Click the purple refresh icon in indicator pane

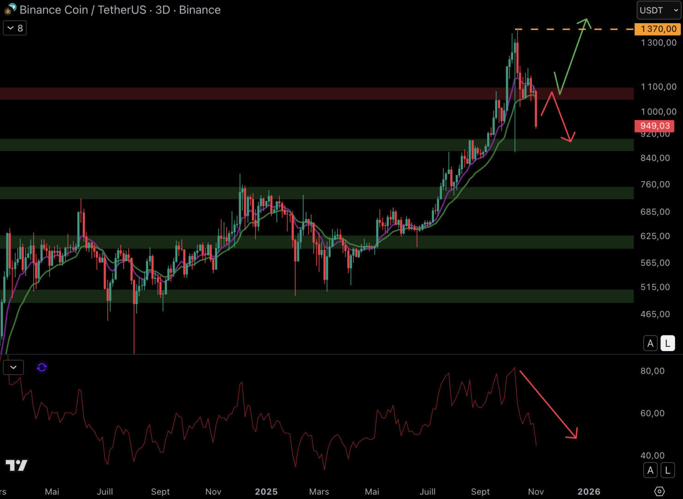tap(42, 367)
